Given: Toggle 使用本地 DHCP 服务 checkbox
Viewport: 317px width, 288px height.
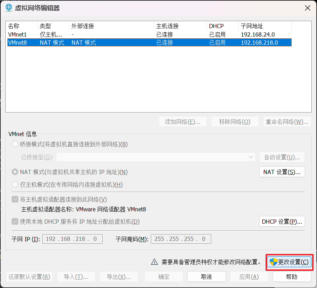Looking at the screenshot, I should pyautogui.click(x=15, y=222).
